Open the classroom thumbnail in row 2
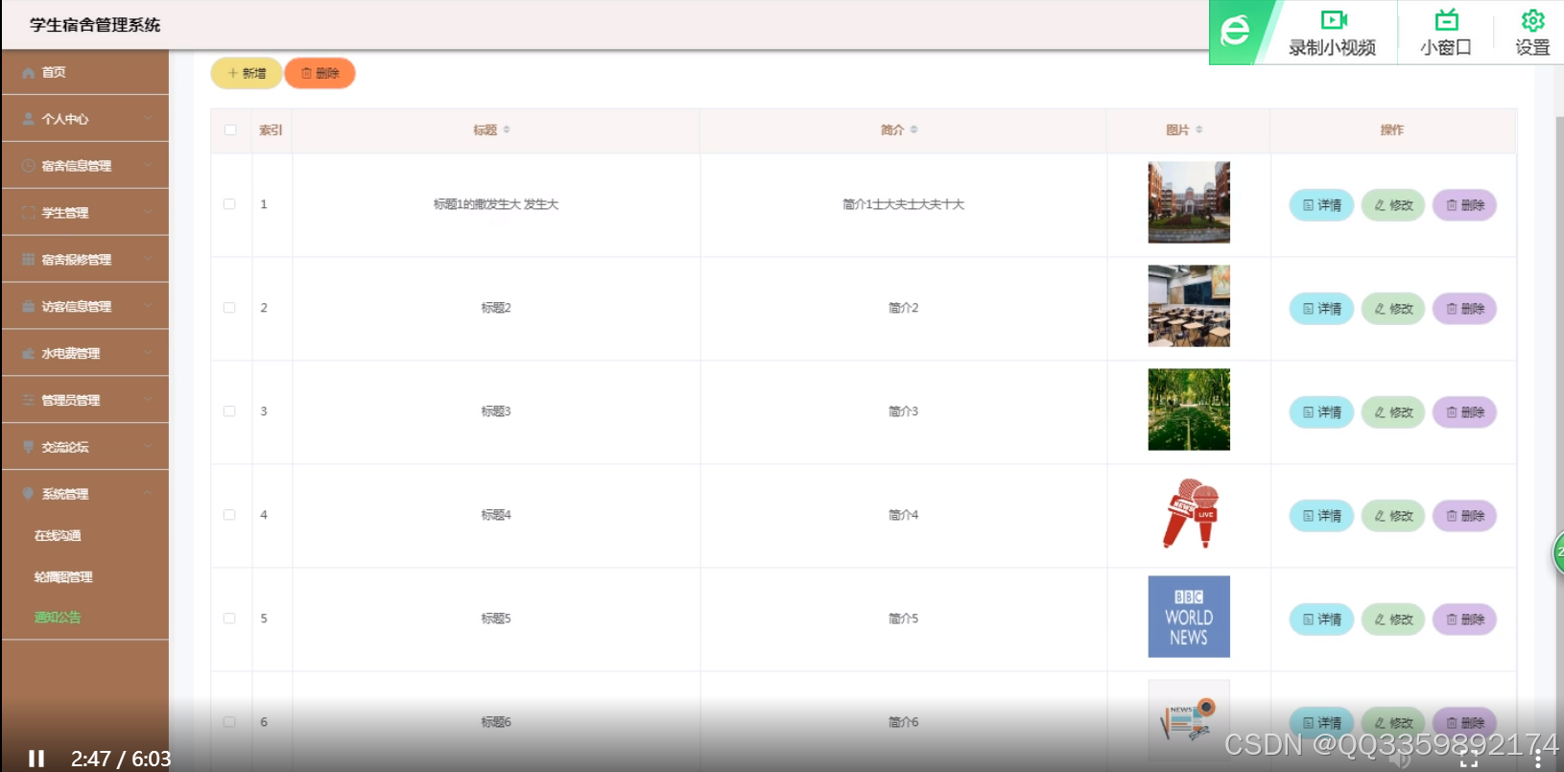 point(1189,306)
